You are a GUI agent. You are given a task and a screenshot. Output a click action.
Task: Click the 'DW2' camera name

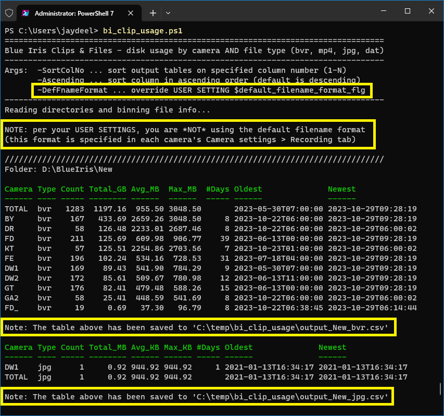11,278
